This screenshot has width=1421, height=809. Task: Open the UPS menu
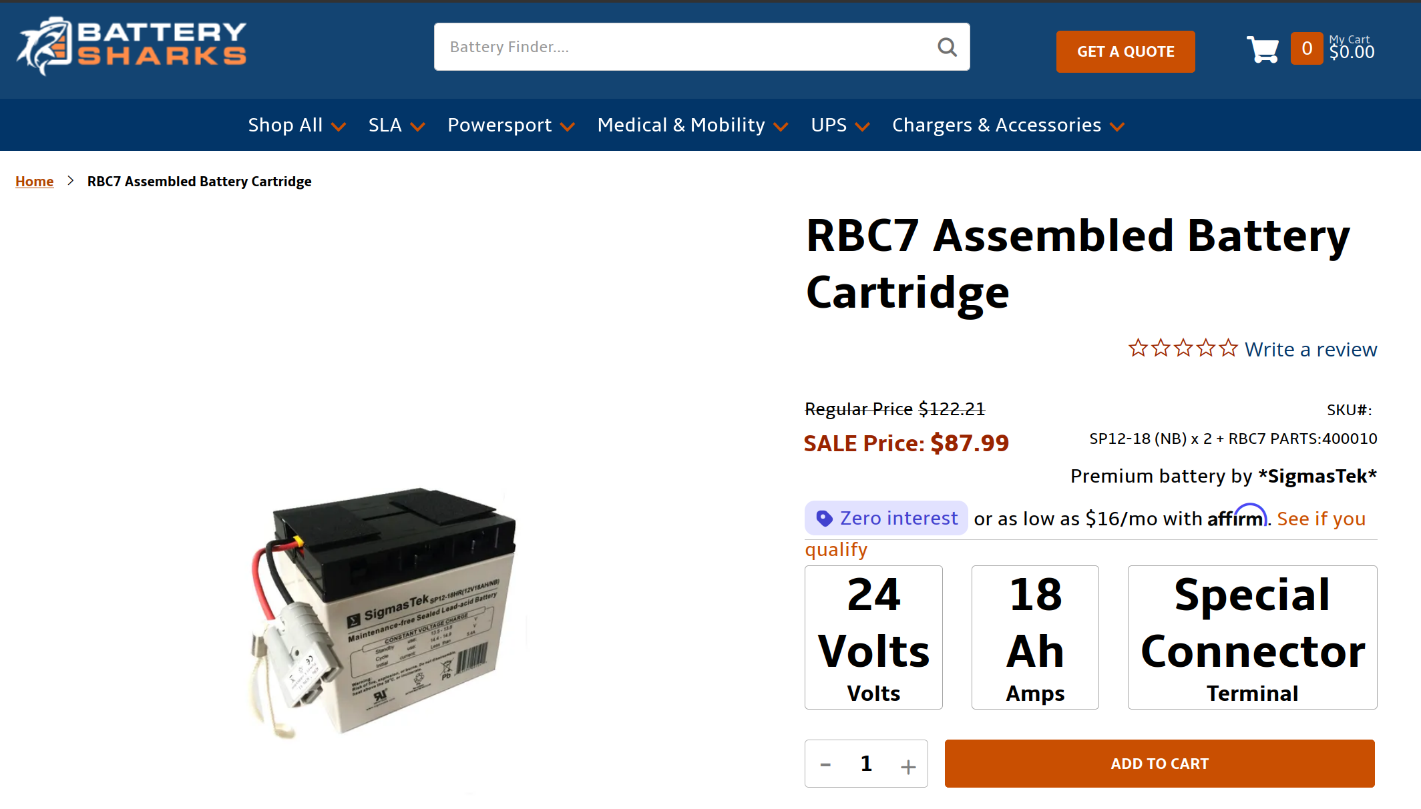tap(840, 125)
